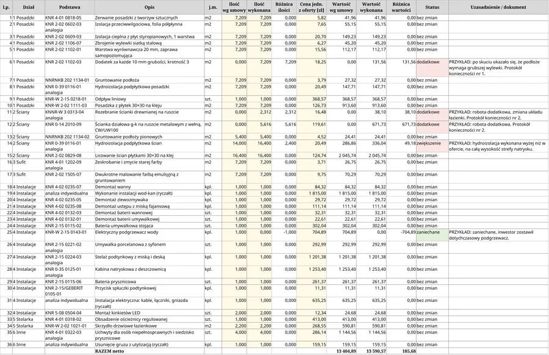Viewport: 549px width, 355px height.
Task: Click the "Montaż kinkietów LED" cell
Action: point(149,313)
